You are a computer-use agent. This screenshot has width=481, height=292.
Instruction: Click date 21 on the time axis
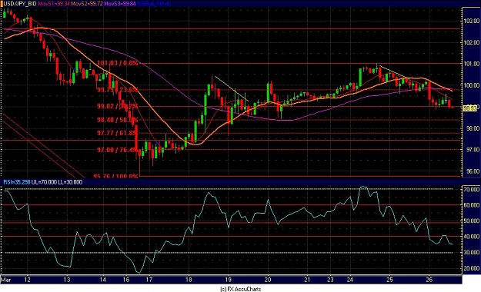coord(307,280)
